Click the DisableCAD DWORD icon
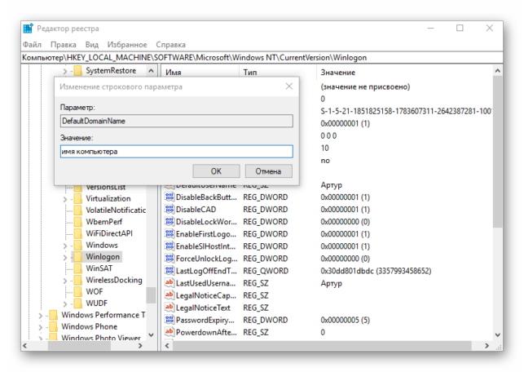 coord(169,209)
